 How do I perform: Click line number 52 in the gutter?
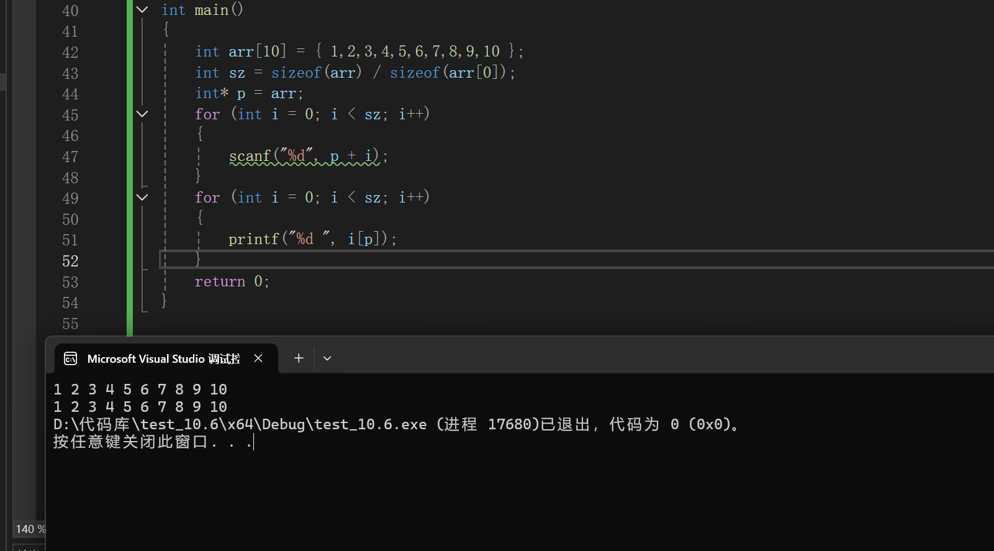pyautogui.click(x=70, y=261)
